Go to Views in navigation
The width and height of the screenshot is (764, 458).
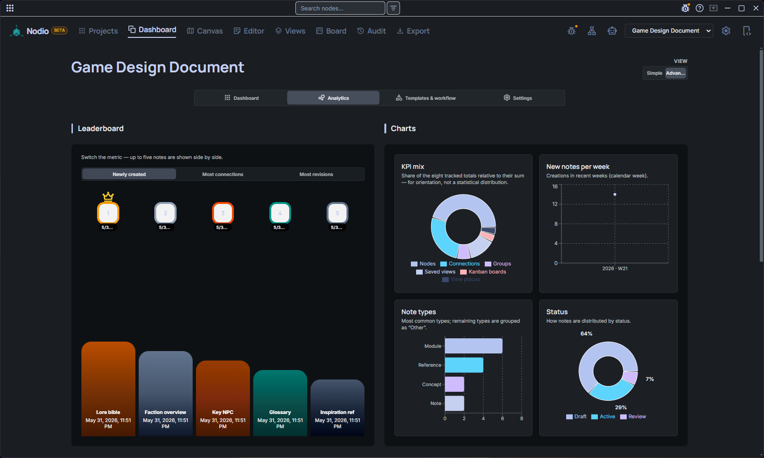click(x=290, y=31)
